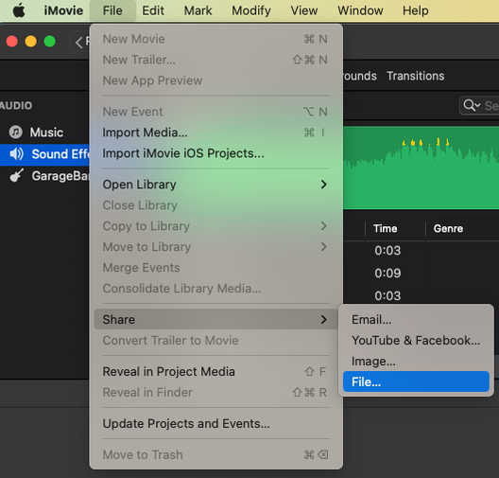Open the Apple menu
The height and width of the screenshot is (478, 499).
click(19, 10)
